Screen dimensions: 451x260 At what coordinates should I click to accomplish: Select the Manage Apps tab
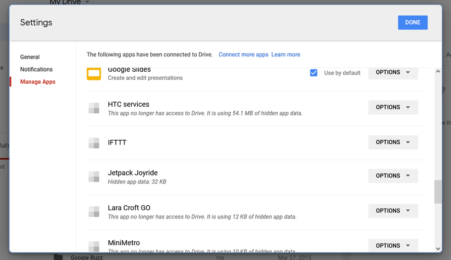pos(38,82)
